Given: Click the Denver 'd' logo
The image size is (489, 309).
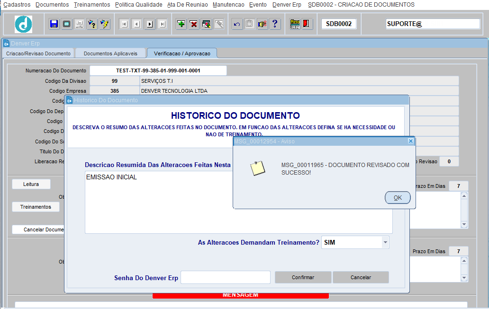Looking at the screenshot, I should pos(23,24).
